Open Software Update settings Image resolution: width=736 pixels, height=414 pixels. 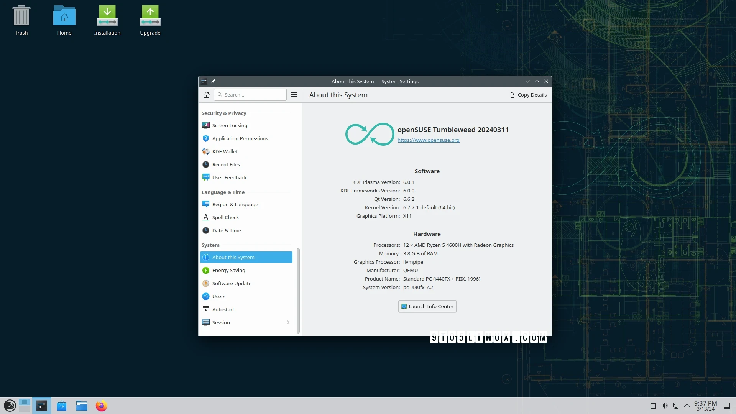coord(232,283)
